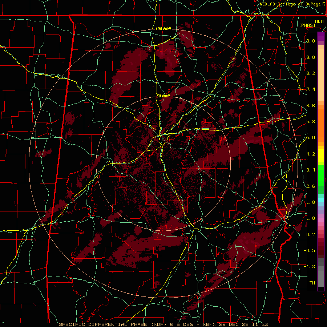Click the 7.4 value on the color scale
Viewport: 327px width, 327px height.
click(311, 89)
